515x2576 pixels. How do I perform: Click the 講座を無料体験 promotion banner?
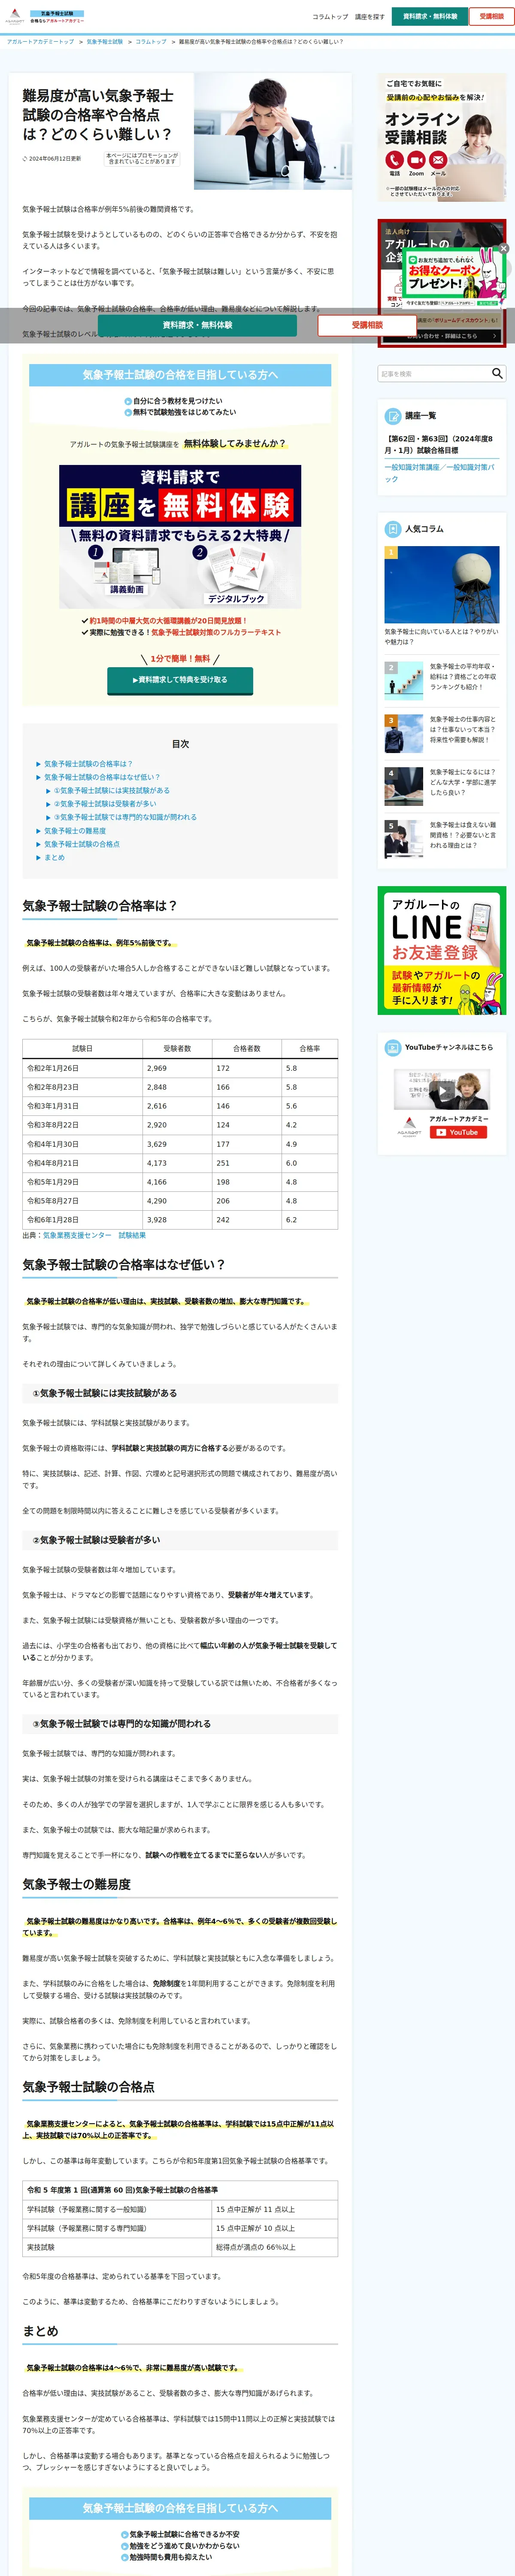tap(180, 536)
